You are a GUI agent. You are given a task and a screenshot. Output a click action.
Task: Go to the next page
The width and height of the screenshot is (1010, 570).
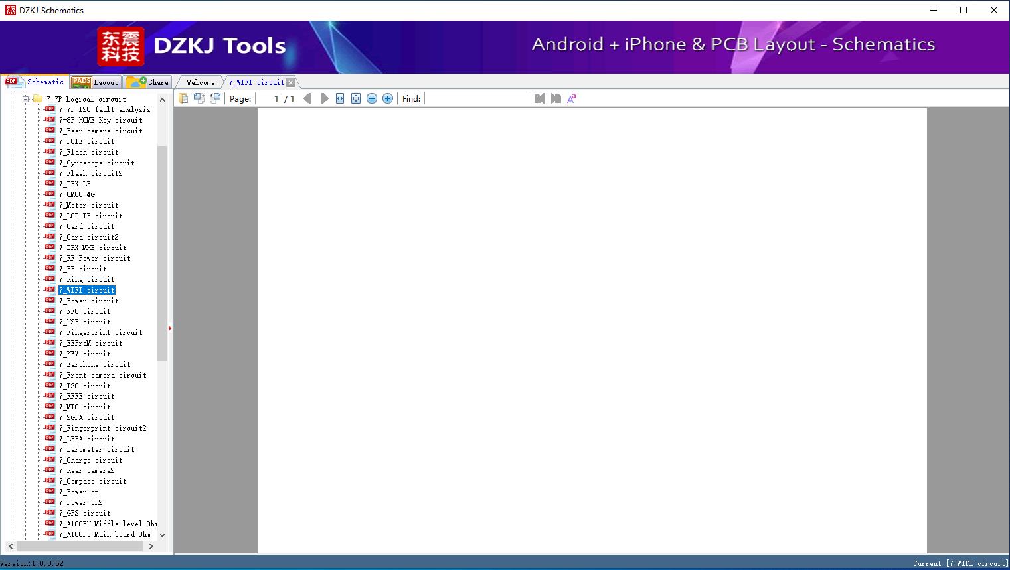[325, 98]
